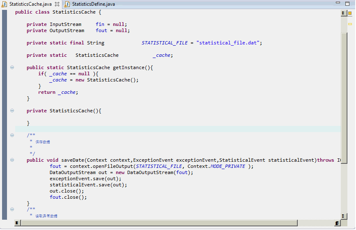Screen dimensions: 356x230
Task: Click the saveDate method name
Action: pyautogui.click(x=73, y=160)
